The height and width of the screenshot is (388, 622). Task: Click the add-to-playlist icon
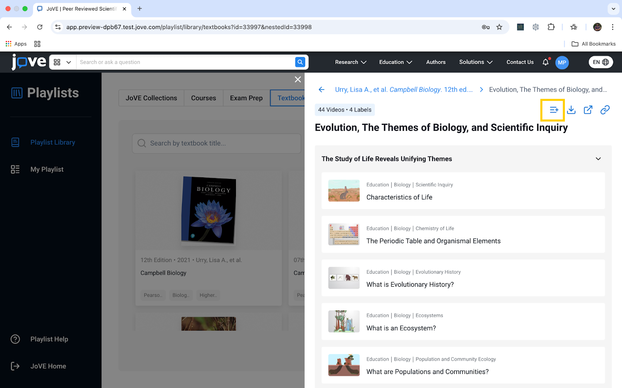(x=554, y=110)
